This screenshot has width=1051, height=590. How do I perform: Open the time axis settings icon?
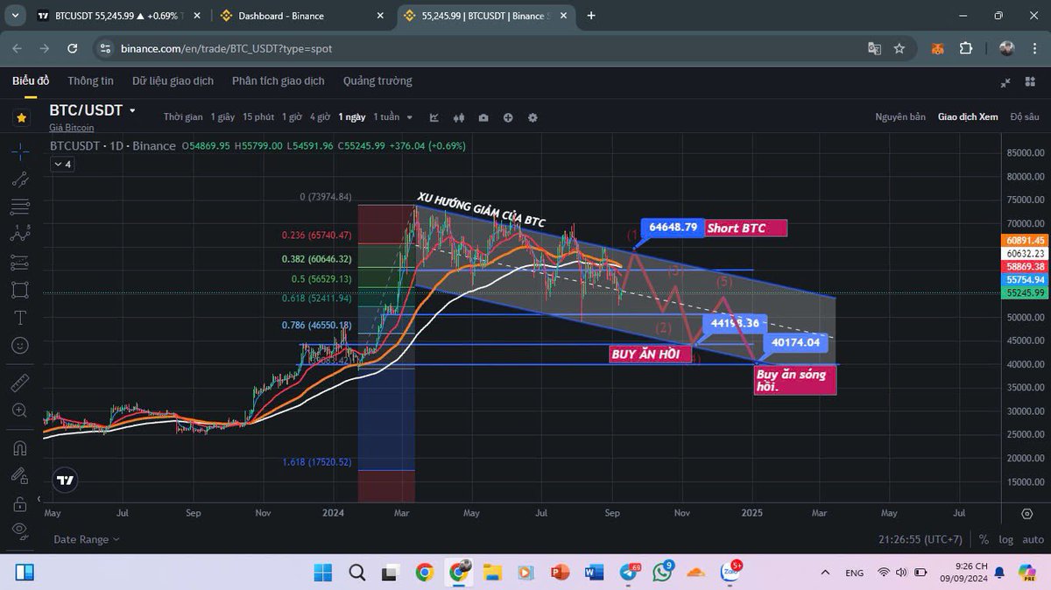[1026, 514]
